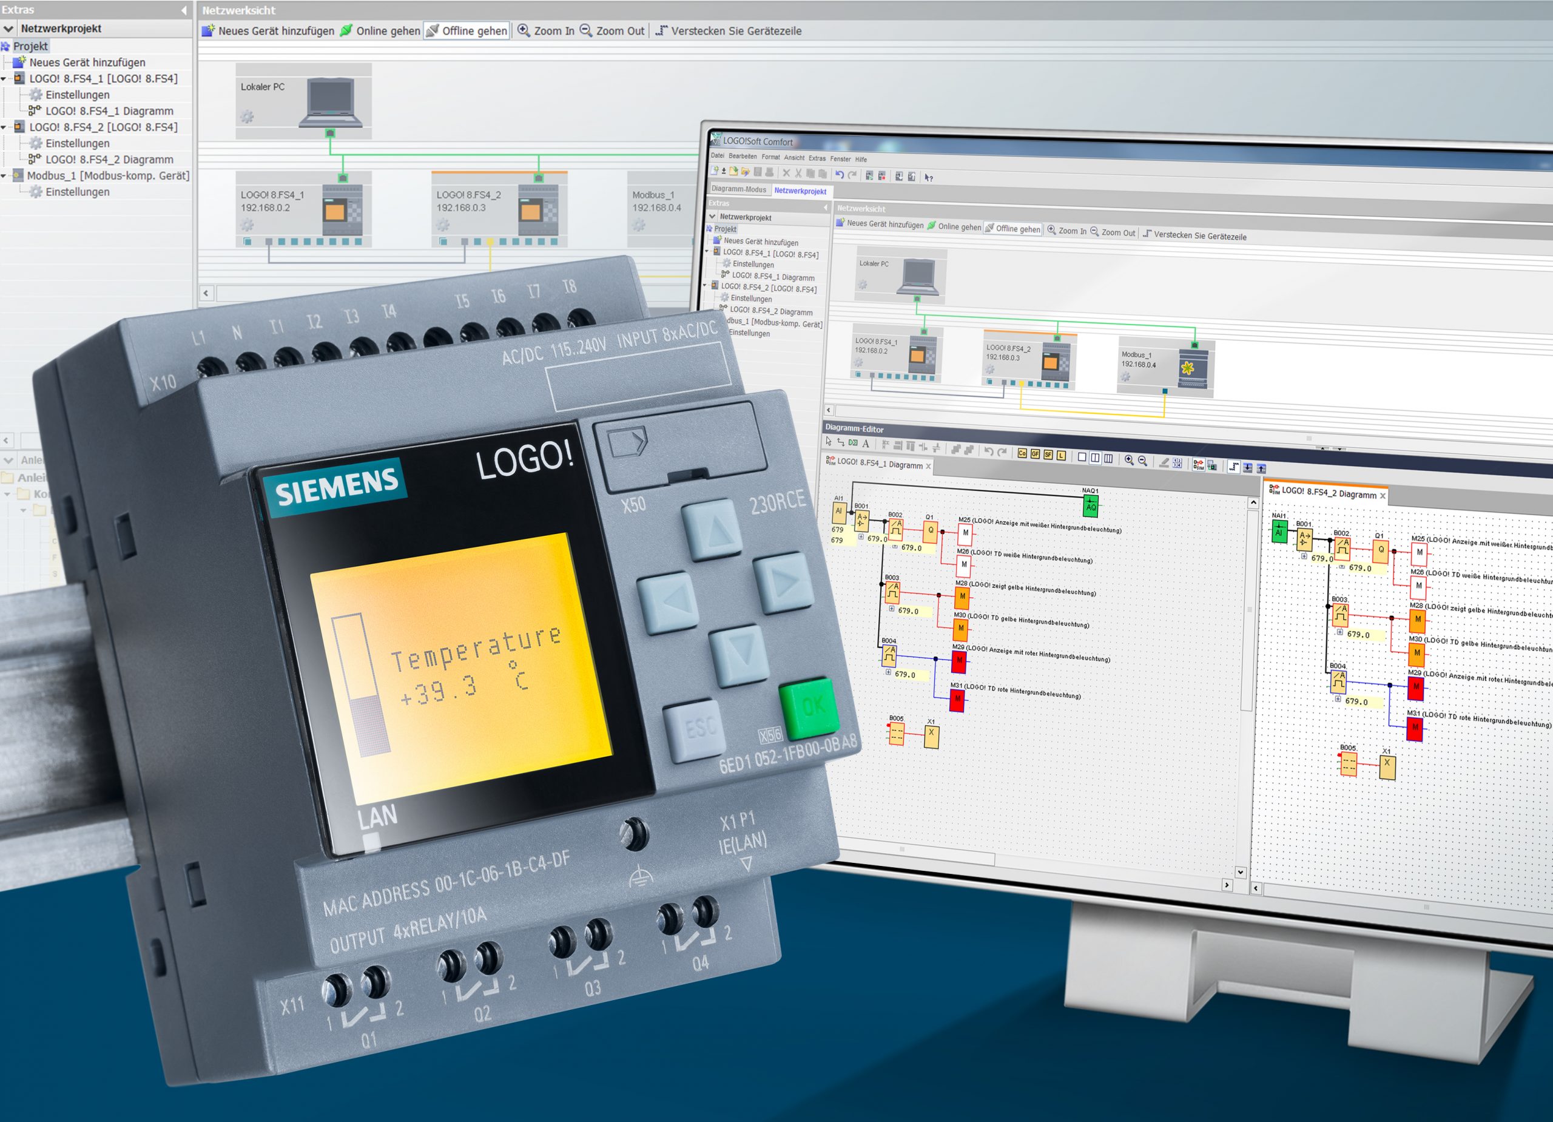
Task: Switch to the Diagramm-Modus tab
Action: pos(739,189)
